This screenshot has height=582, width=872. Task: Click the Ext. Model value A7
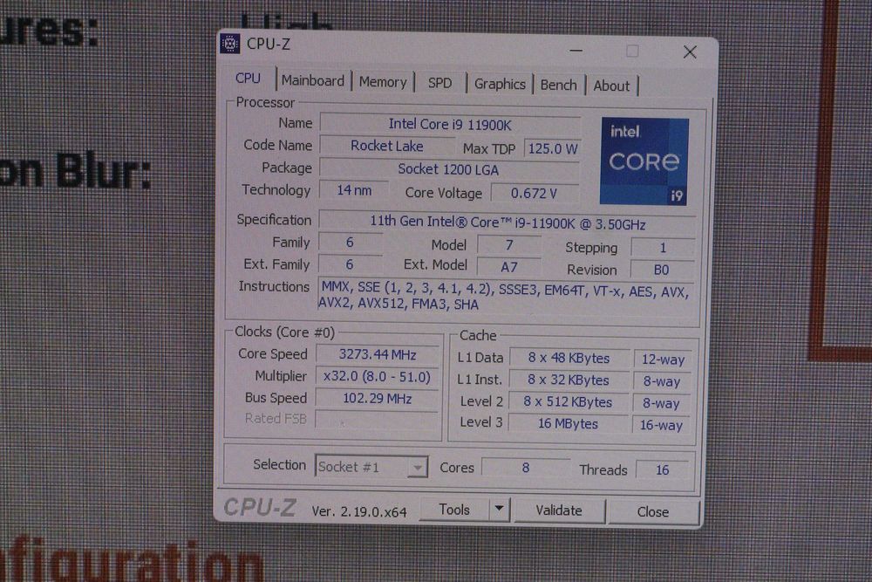point(509,268)
